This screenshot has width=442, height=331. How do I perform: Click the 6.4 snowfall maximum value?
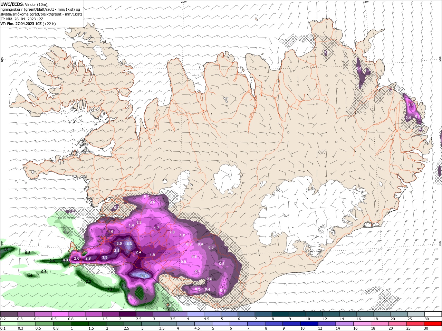tap(144, 276)
